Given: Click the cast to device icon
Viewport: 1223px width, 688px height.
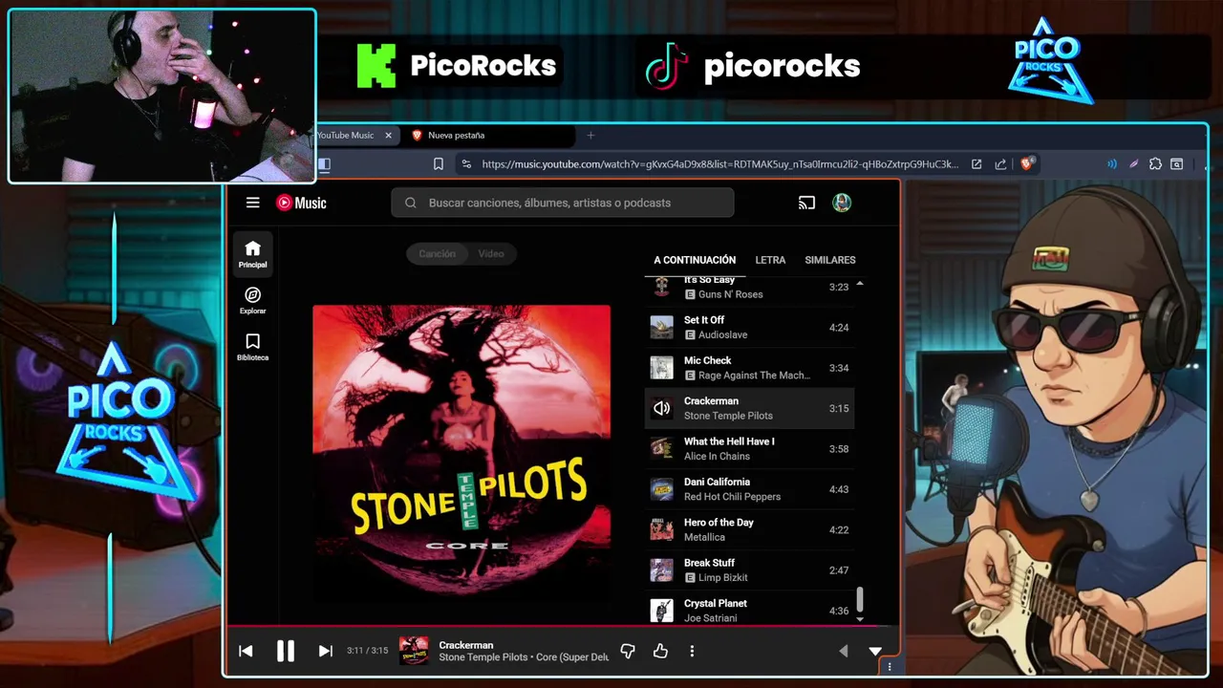Looking at the screenshot, I should click(x=806, y=203).
